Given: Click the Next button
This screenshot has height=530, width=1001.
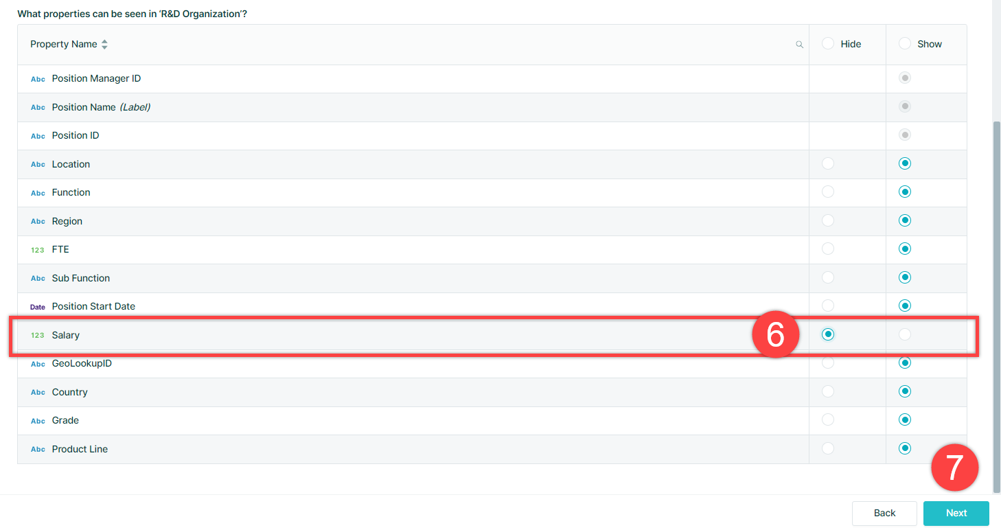Looking at the screenshot, I should [956, 513].
